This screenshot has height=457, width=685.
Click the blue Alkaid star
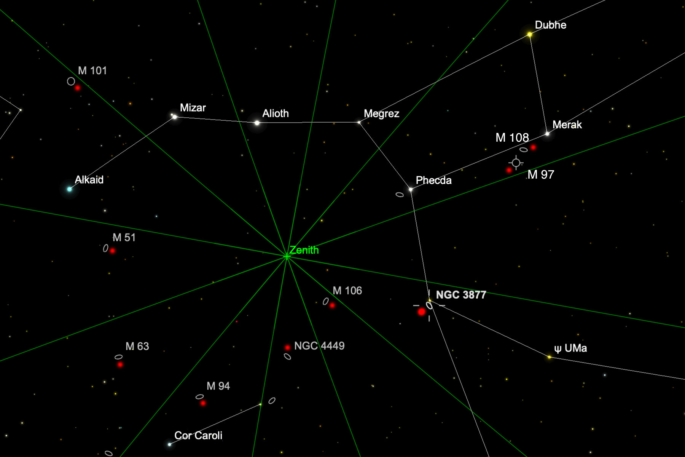coord(69,189)
